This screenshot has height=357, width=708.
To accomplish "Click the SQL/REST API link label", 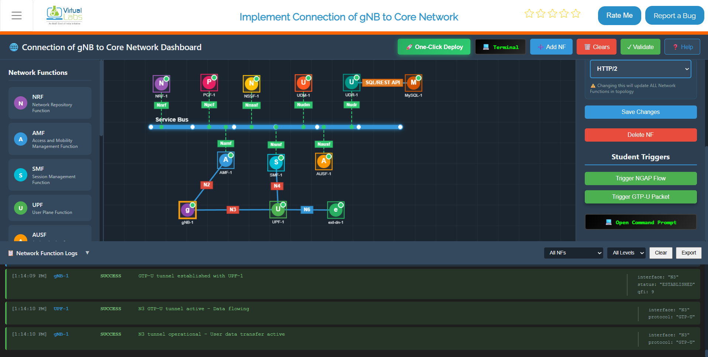I will point(383,83).
